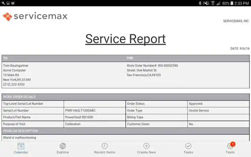251x157 pixels.
Task: Click the Purpose of Visit label
Action: click(x=14, y=124)
